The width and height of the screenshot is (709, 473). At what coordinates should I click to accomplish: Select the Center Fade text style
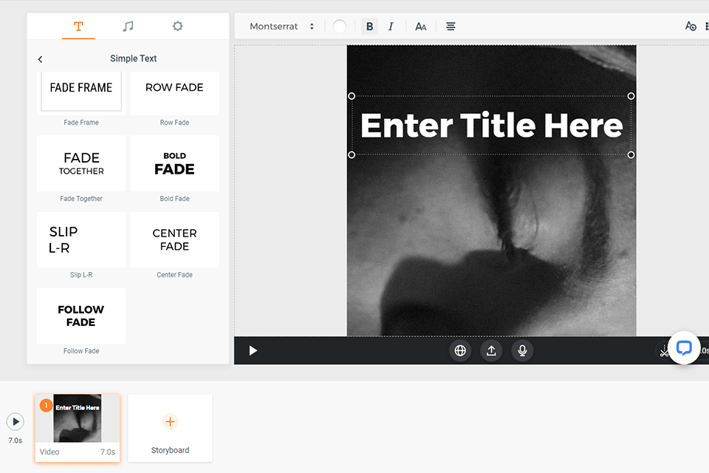pyautogui.click(x=174, y=239)
